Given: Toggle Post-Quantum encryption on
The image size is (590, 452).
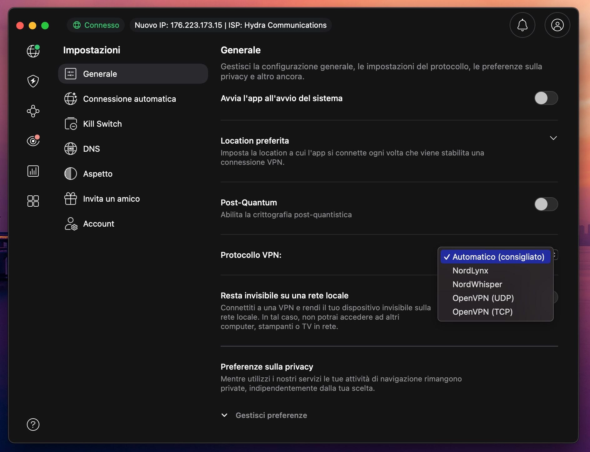Looking at the screenshot, I should point(546,204).
